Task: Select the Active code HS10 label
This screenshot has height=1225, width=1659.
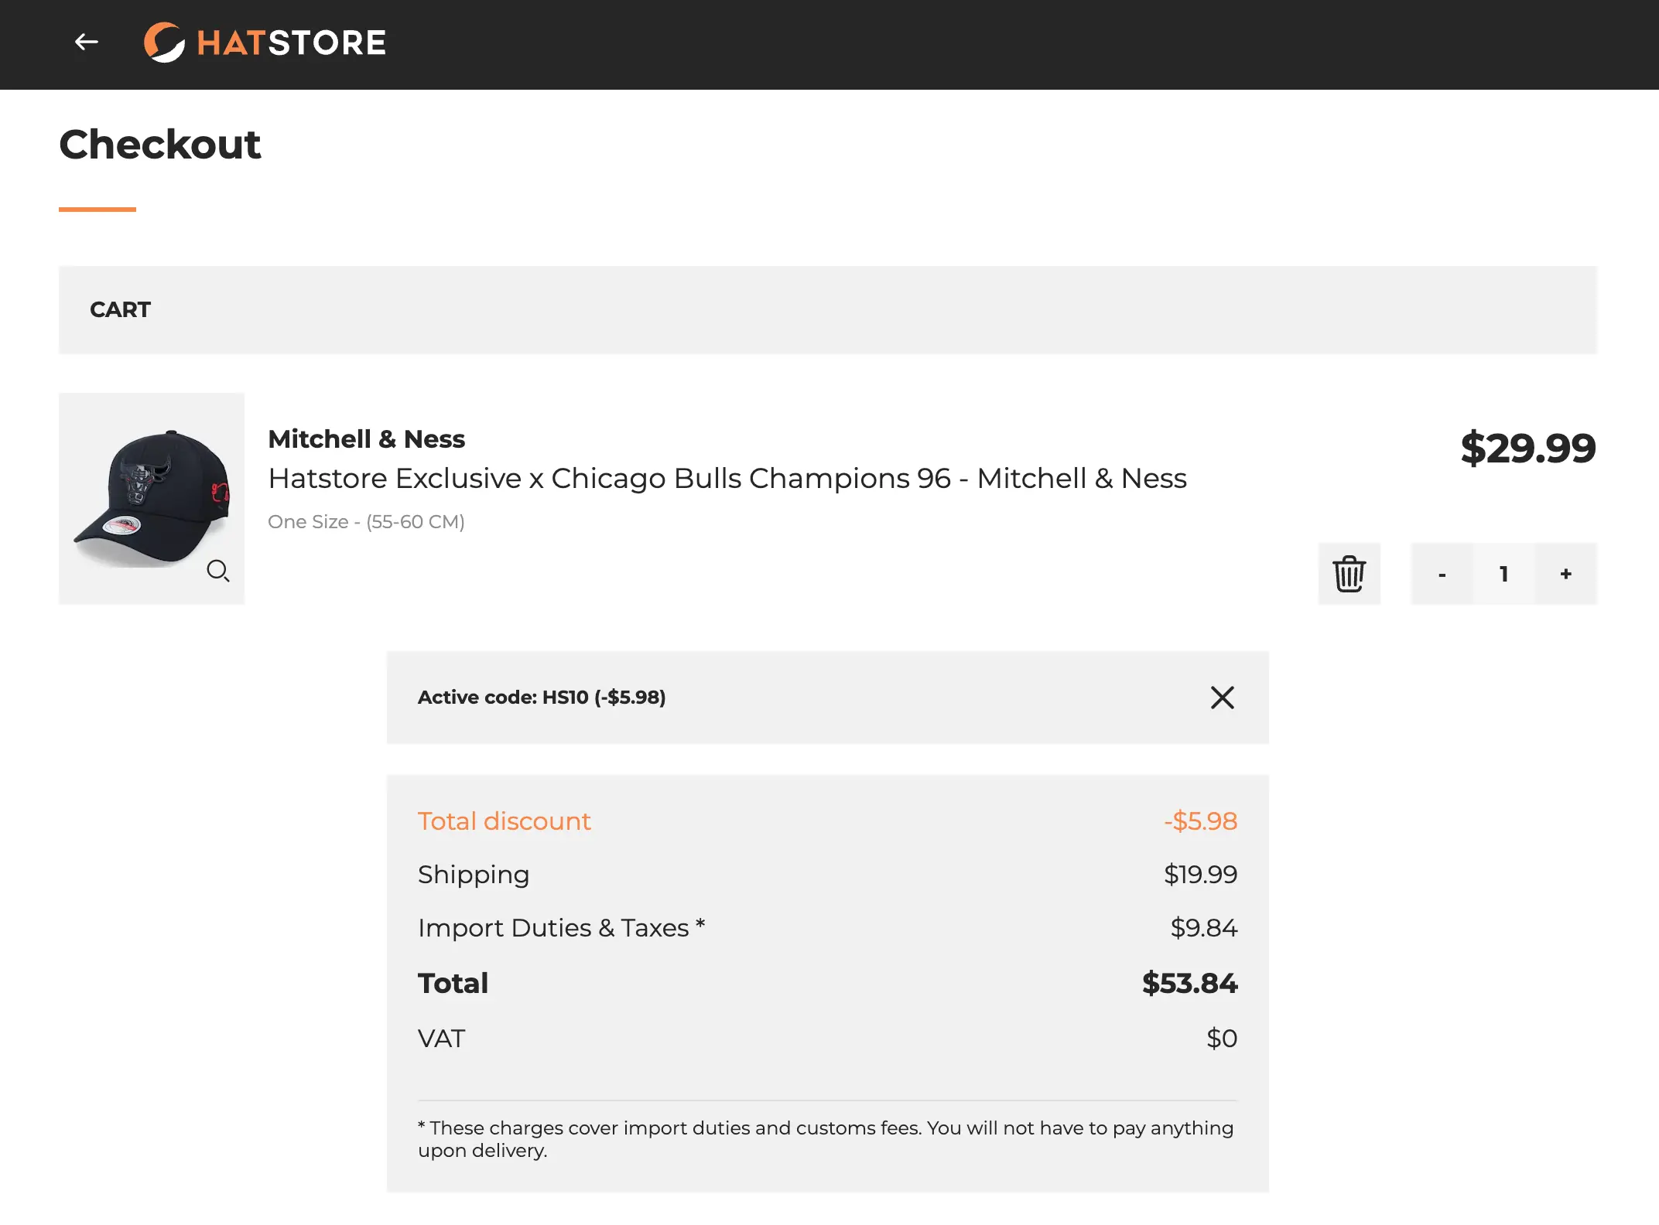Action: pyautogui.click(x=542, y=698)
